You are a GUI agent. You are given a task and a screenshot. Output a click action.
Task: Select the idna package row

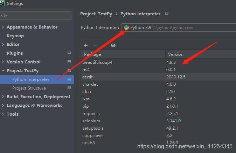(x=159, y=92)
